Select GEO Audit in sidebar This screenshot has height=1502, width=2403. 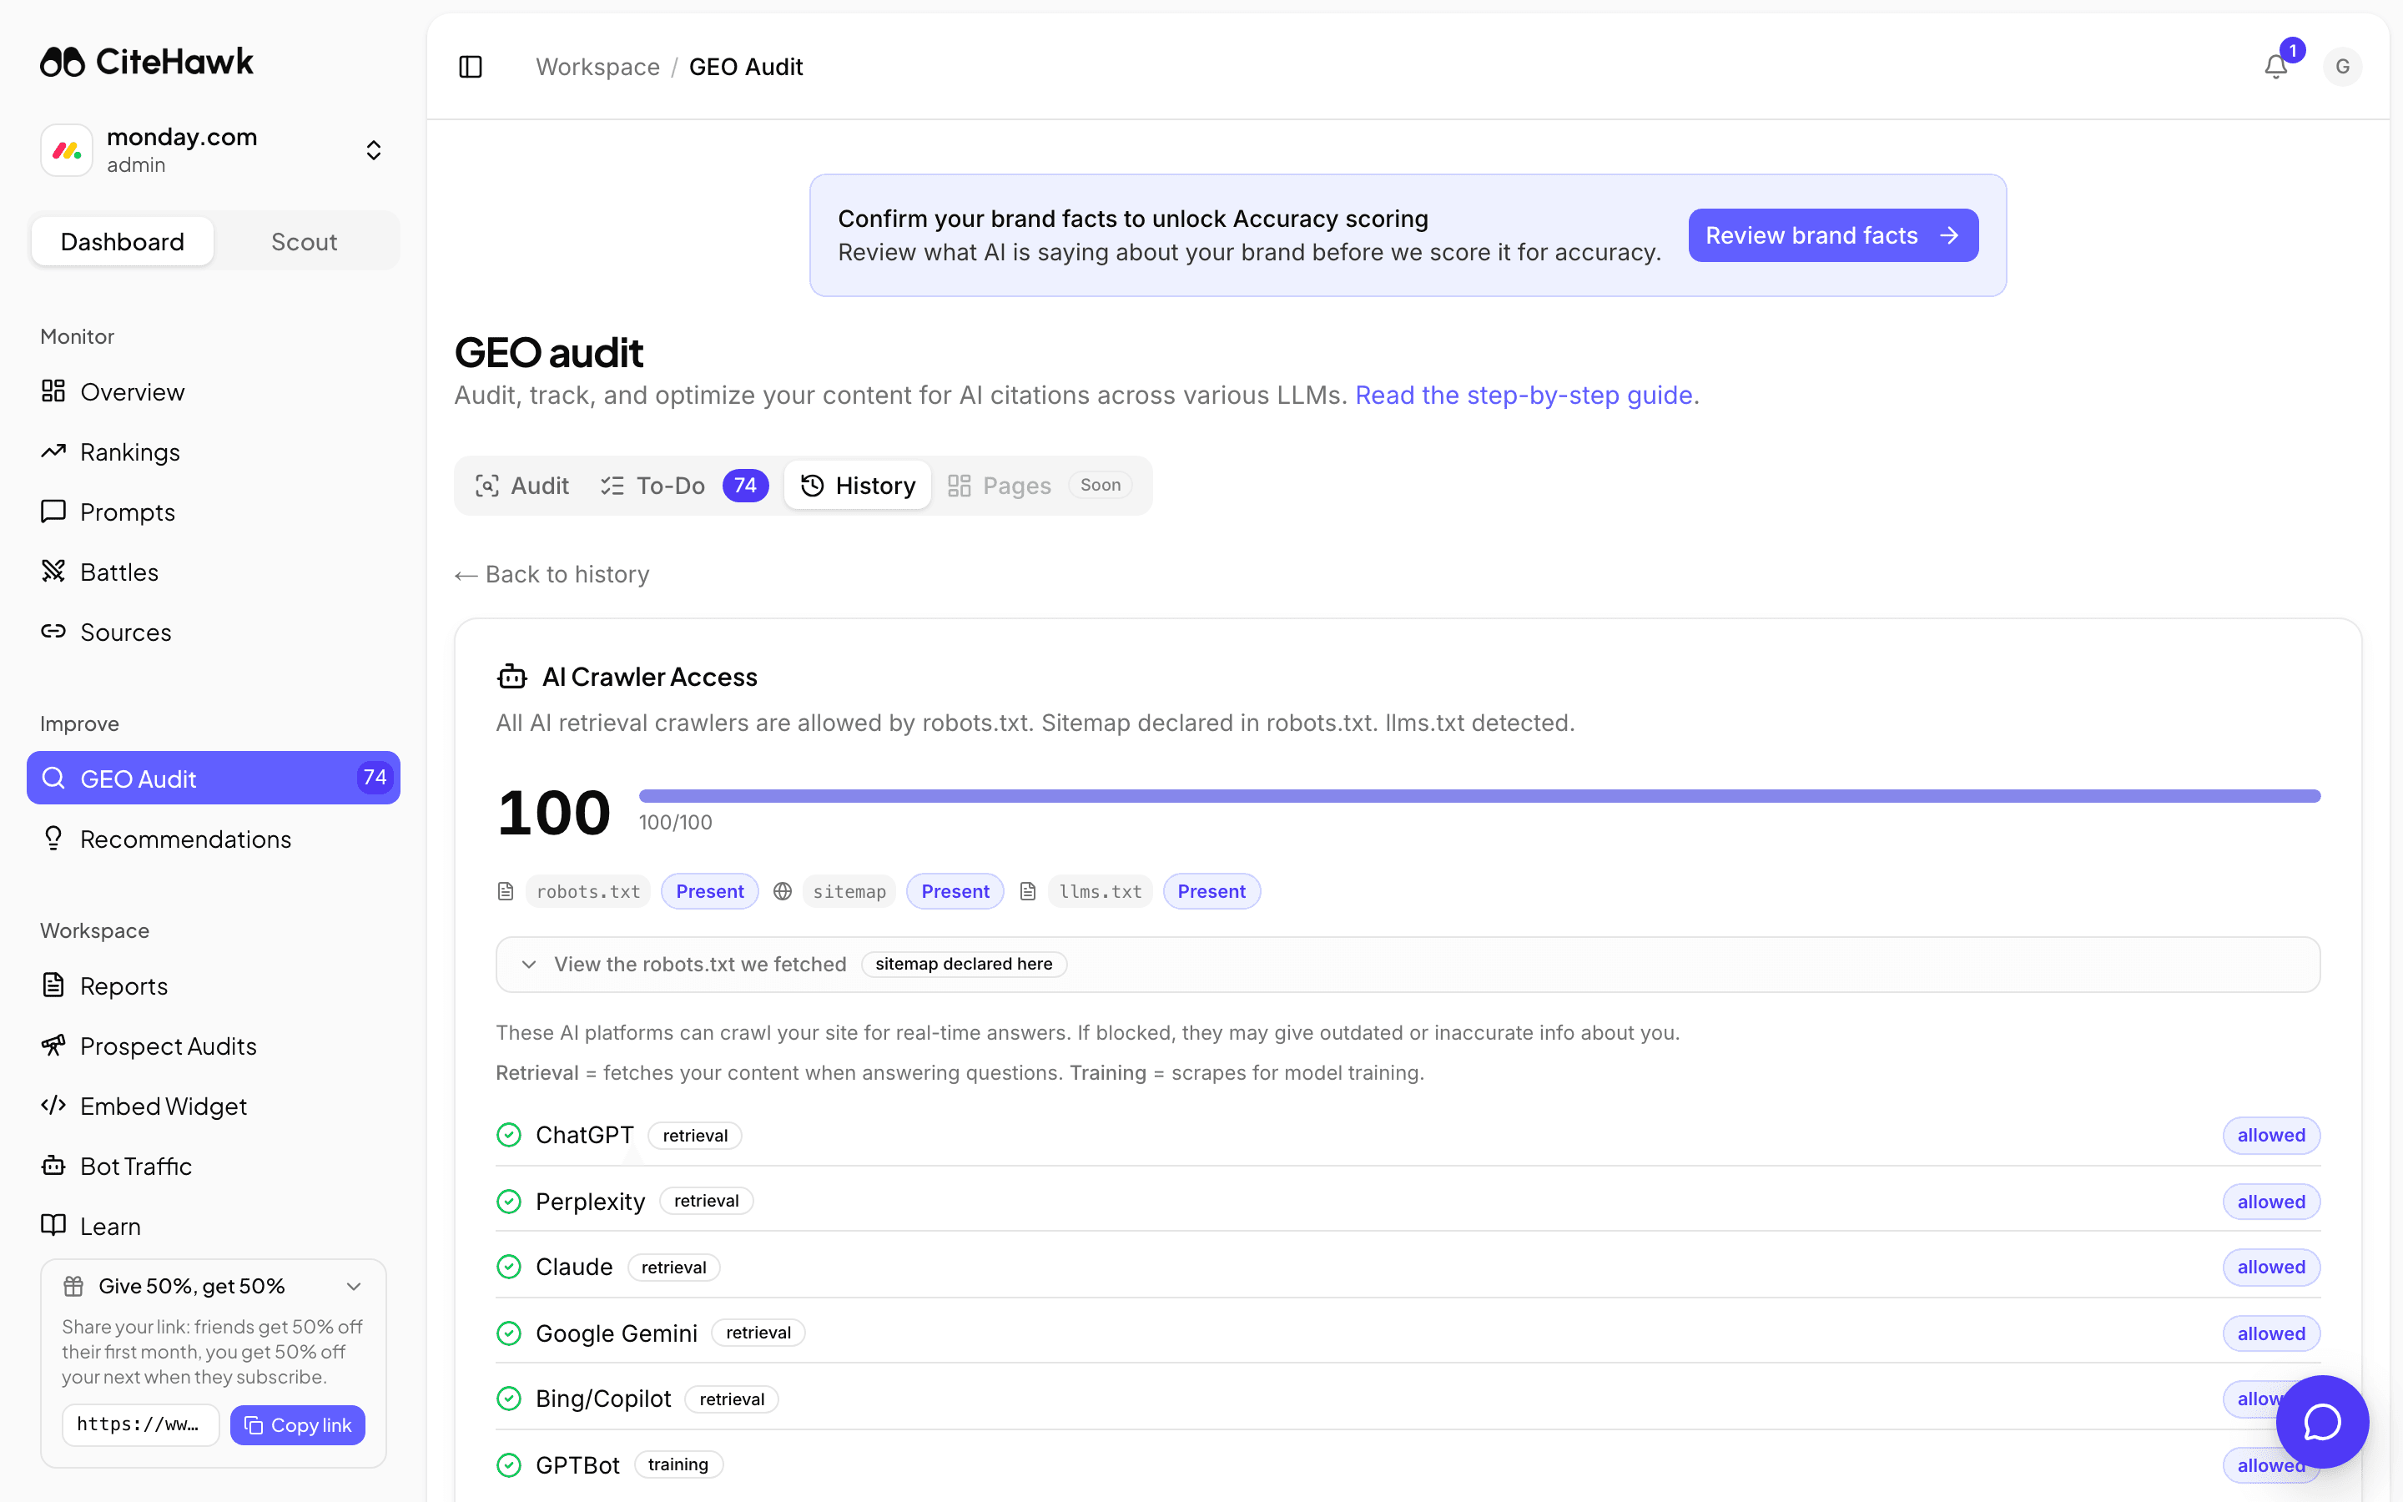[214, 778]
